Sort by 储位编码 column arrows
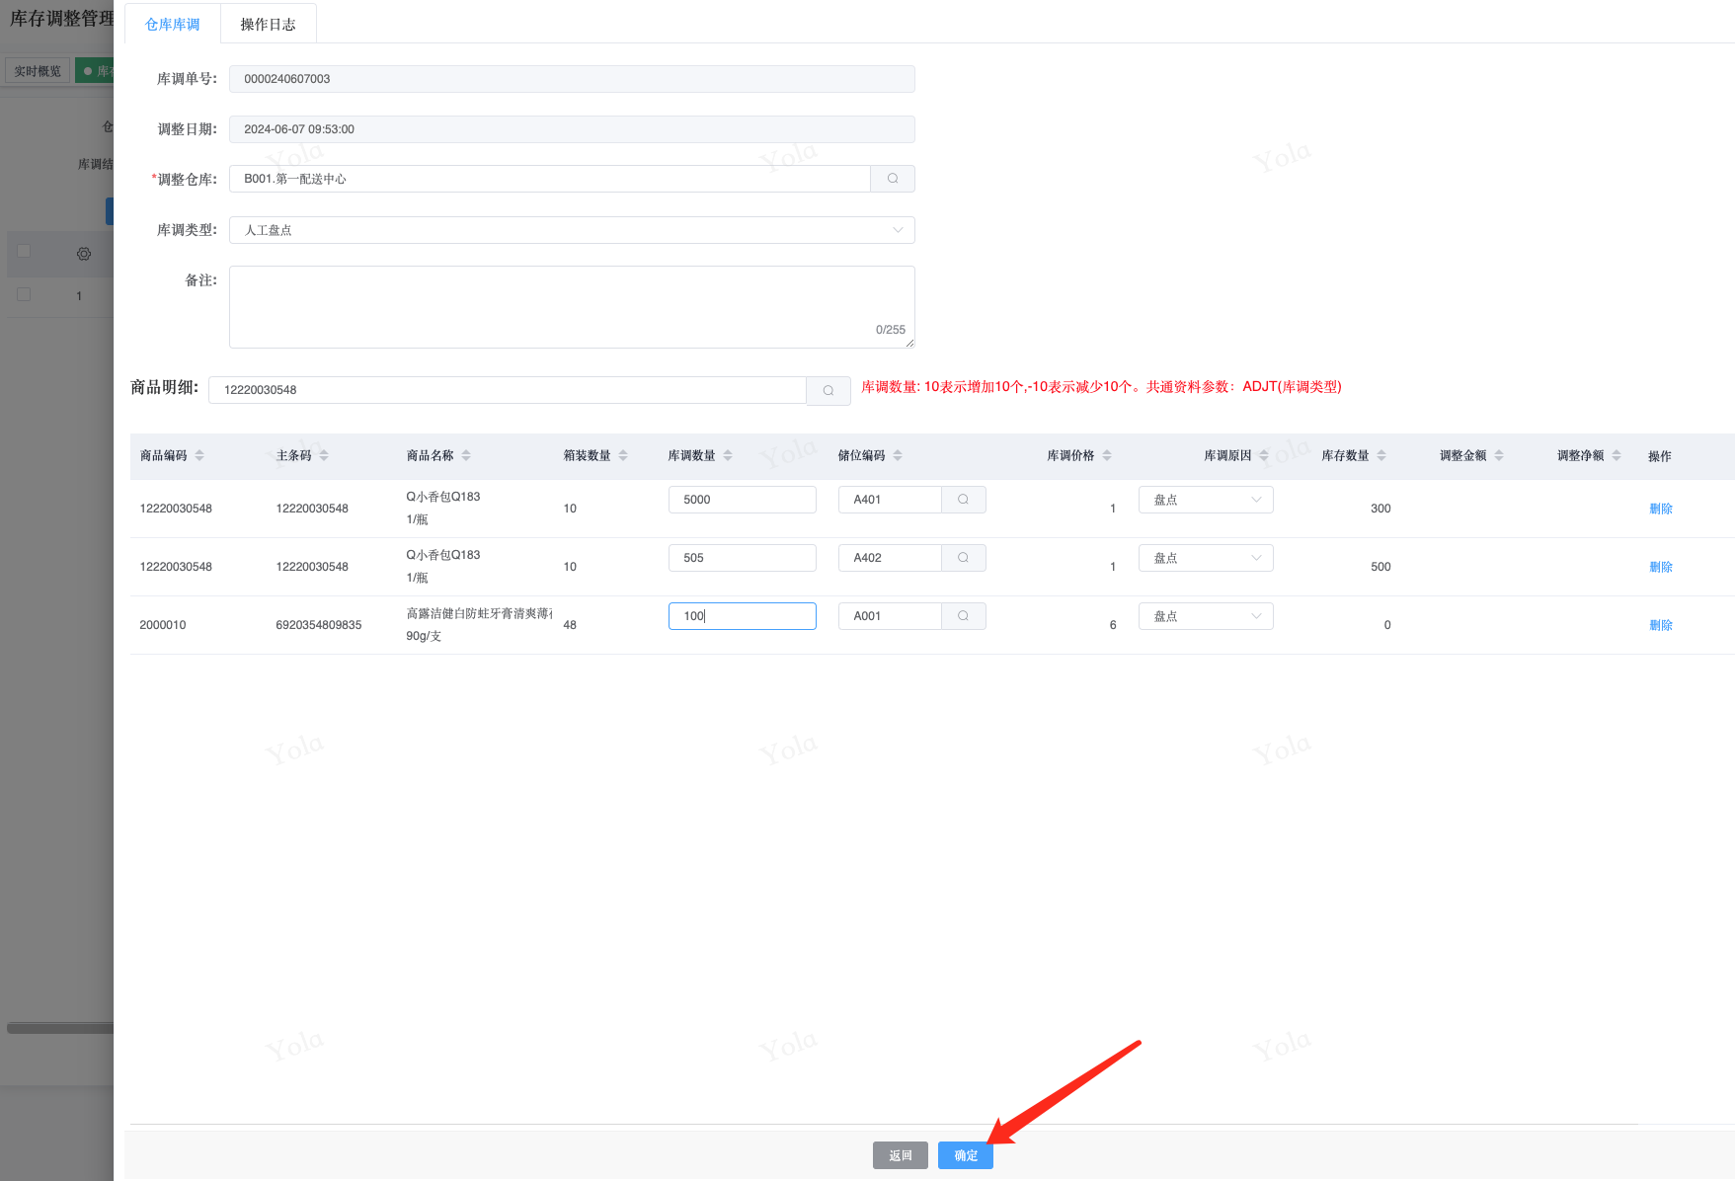1735x1181 pixels. 898,455
